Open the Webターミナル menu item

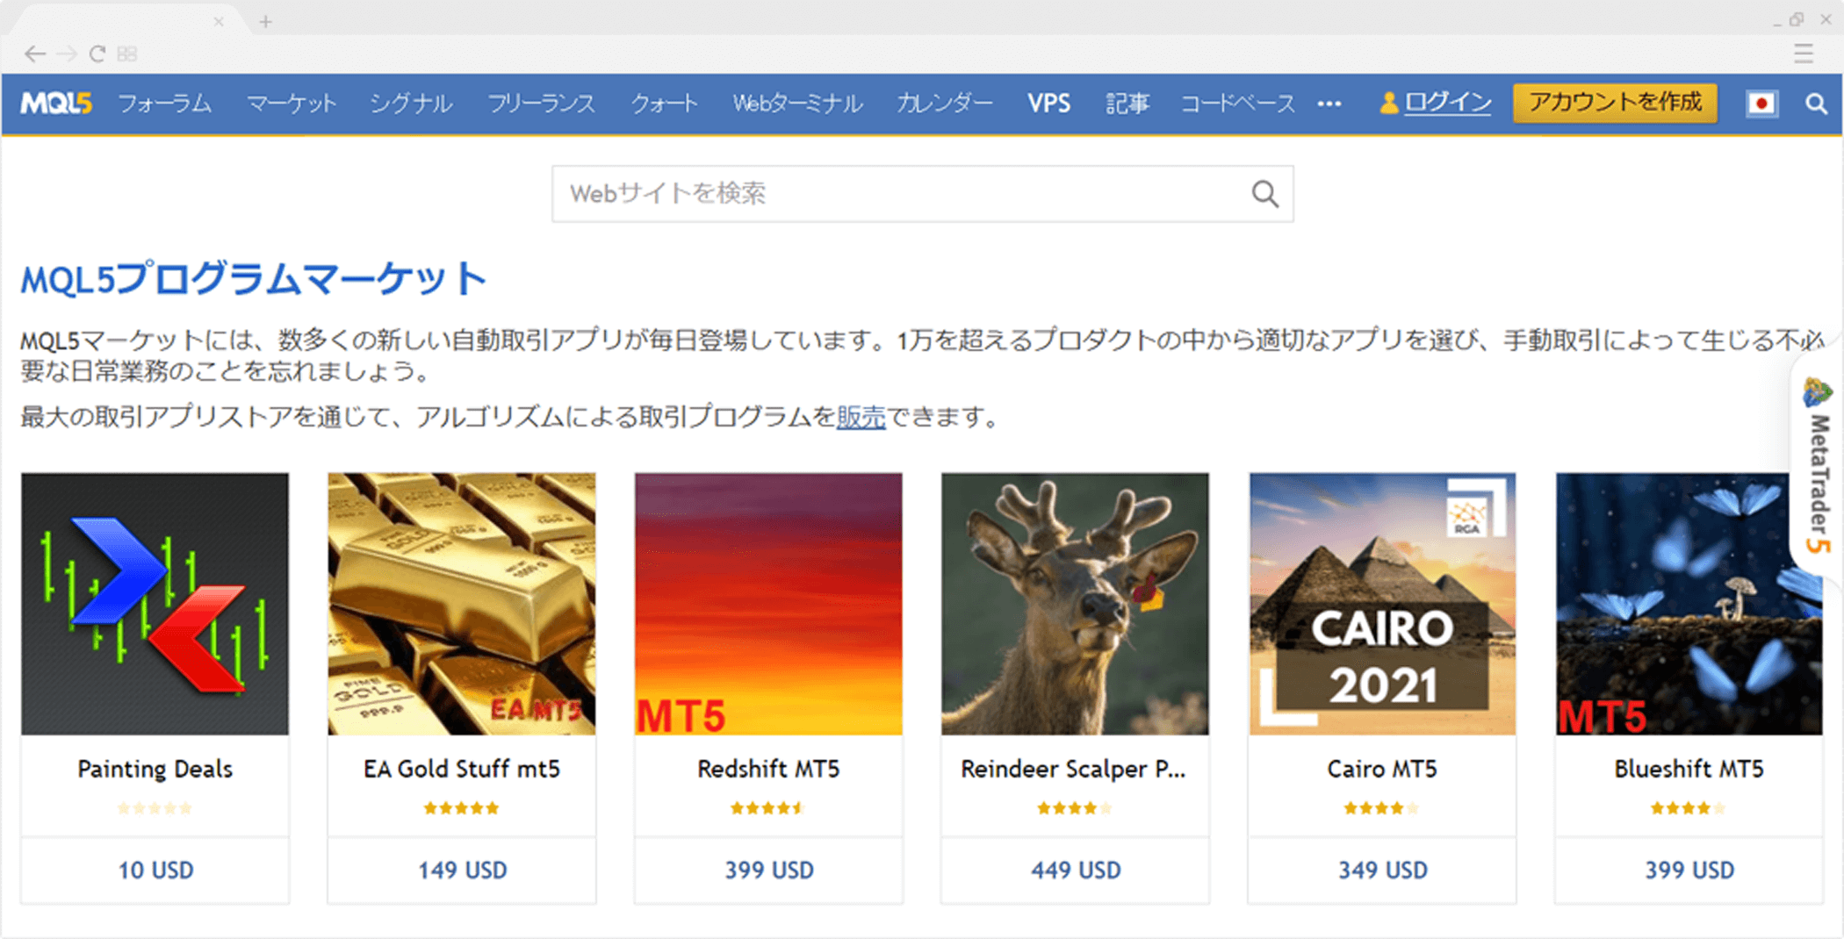click(797, 104)
